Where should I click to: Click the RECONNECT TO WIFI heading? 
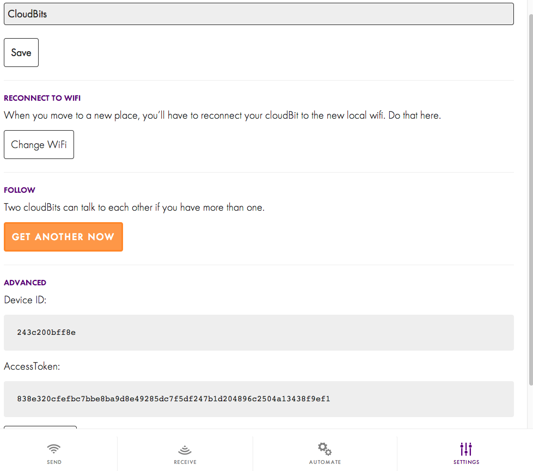[42, 99]
